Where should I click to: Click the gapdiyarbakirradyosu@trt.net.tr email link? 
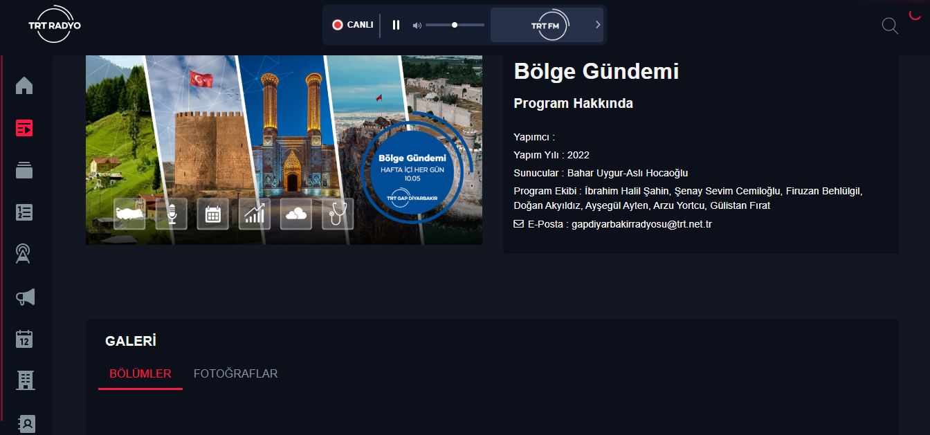coord(641,224)
